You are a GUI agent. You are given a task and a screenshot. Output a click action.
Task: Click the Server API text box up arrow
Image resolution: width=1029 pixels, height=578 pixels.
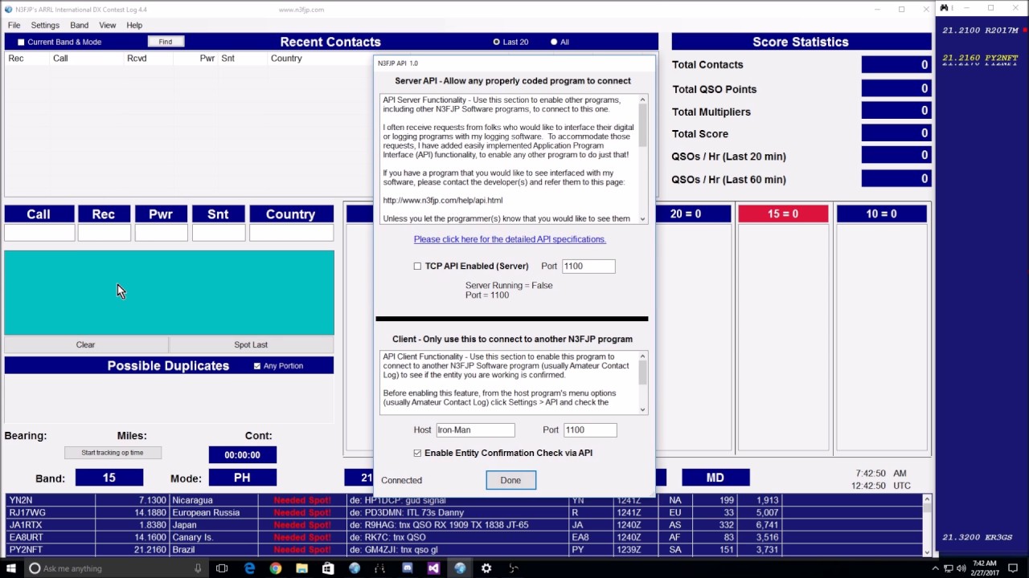pos(642,100)
